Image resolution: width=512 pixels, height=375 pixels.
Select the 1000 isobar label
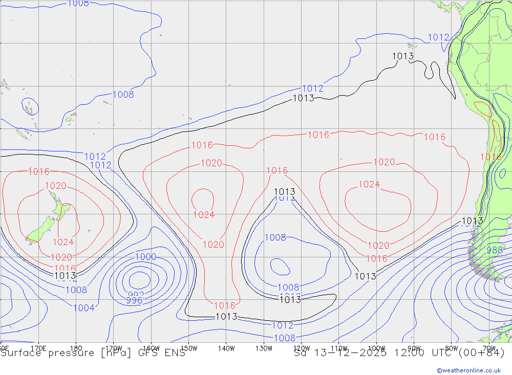pos(145,256)
